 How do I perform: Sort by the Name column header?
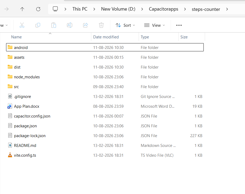point(16,37)
